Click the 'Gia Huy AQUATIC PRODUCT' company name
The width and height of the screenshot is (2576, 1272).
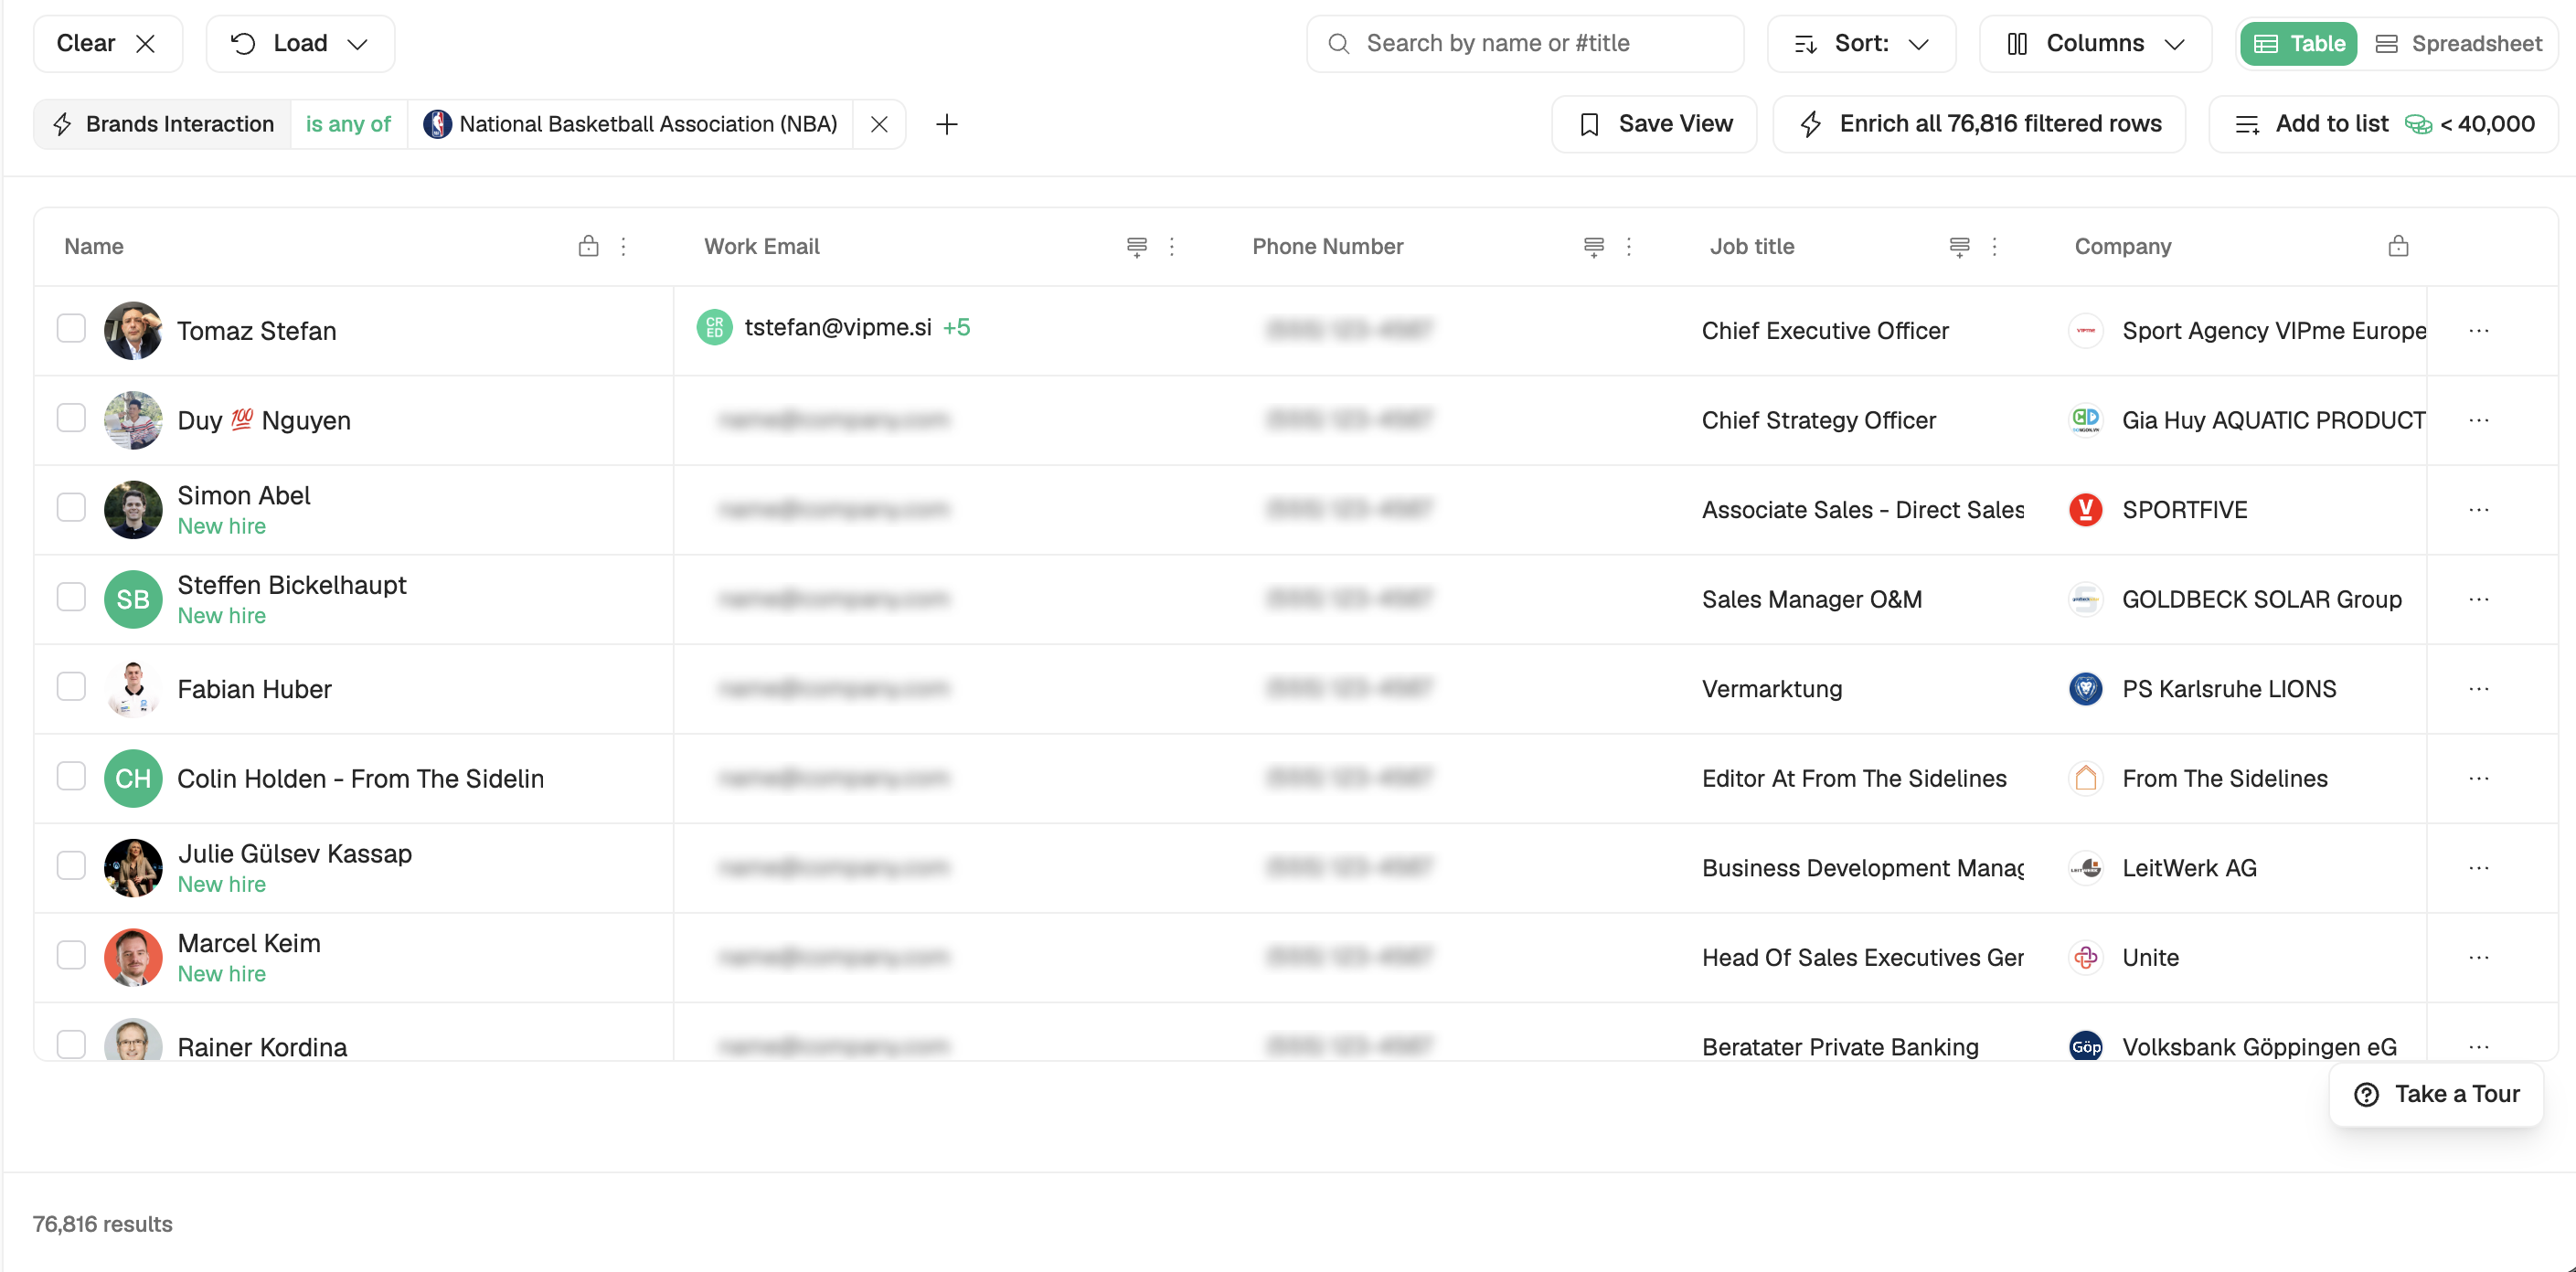pyautogui.click(x=2273, y=420)
